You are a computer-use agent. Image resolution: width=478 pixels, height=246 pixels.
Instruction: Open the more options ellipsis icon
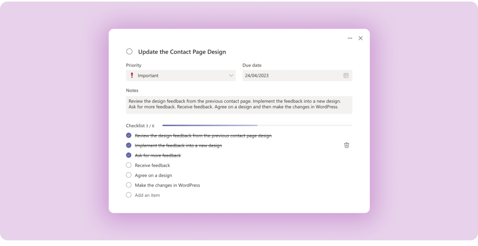tap(350, 38)
